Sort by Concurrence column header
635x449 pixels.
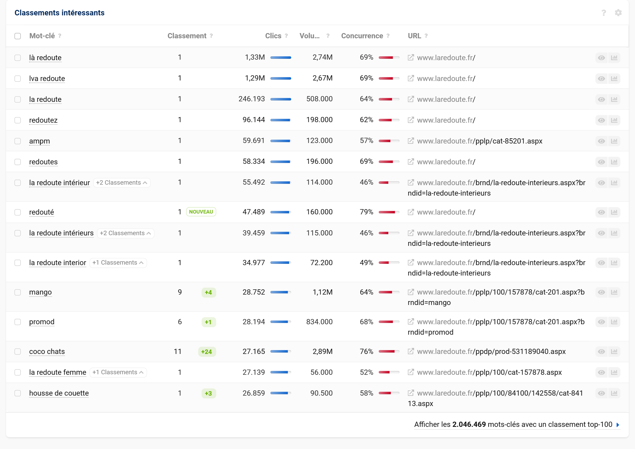362,36
